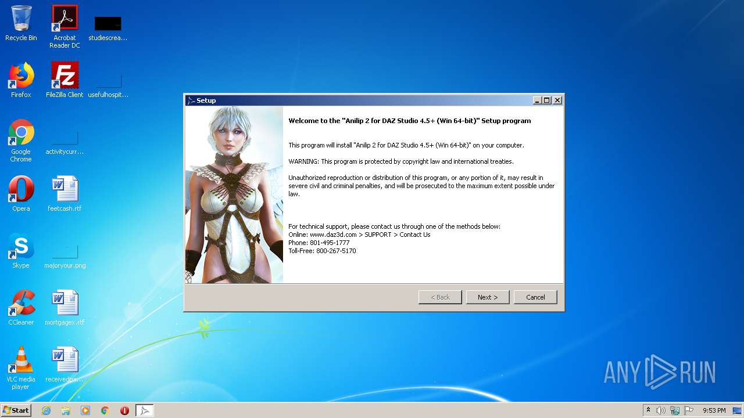Screen dimensions: 744x418
Task: Select the Skype desktop shortcut
Action: (x=21, y=251)
